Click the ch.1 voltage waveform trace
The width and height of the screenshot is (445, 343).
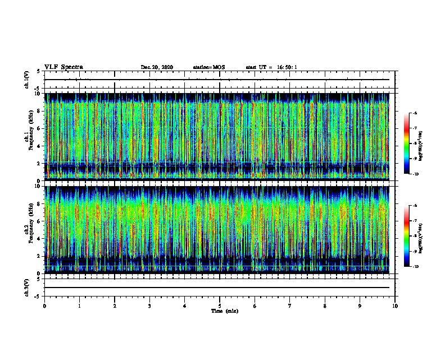[217, 80]
